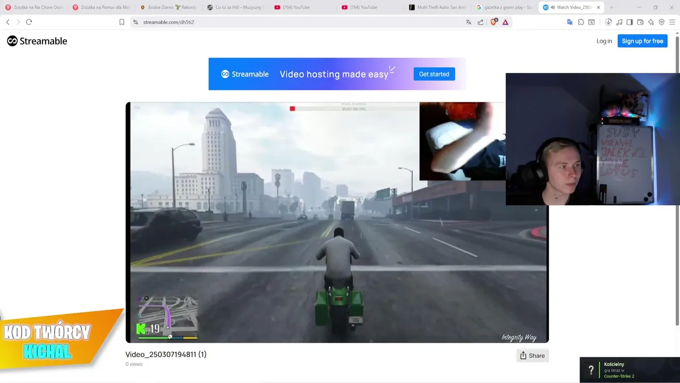Open the Brave Wallet icon
The width and height of the screenshot is (680, 383).
click(x=640, y=22)
